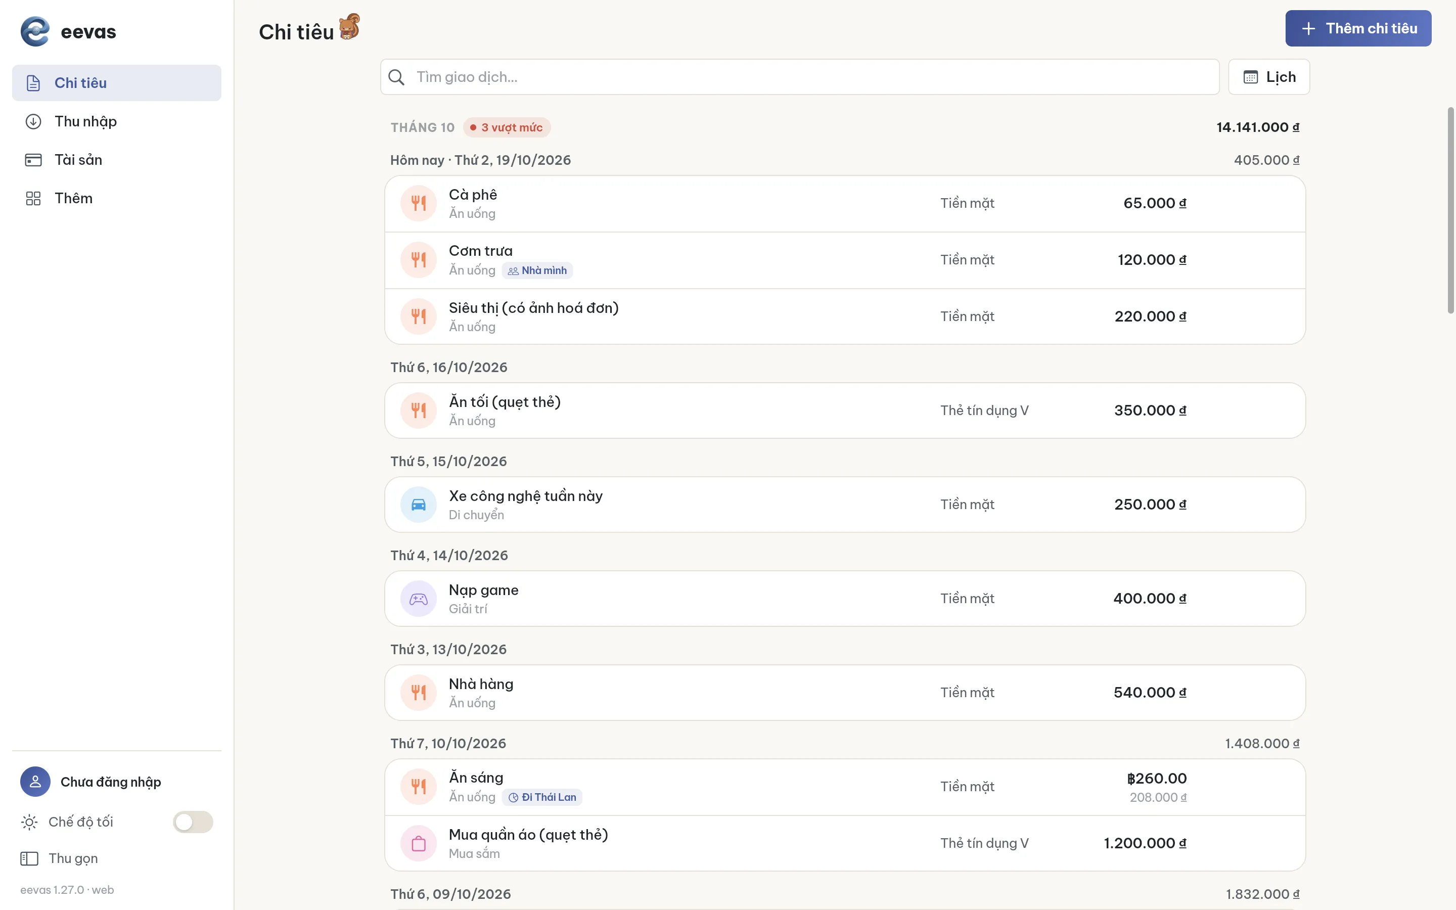Viewport: 1456px width, 910px height.
Task: Open the Lịch calendar view
Action: coord(1269,77)
